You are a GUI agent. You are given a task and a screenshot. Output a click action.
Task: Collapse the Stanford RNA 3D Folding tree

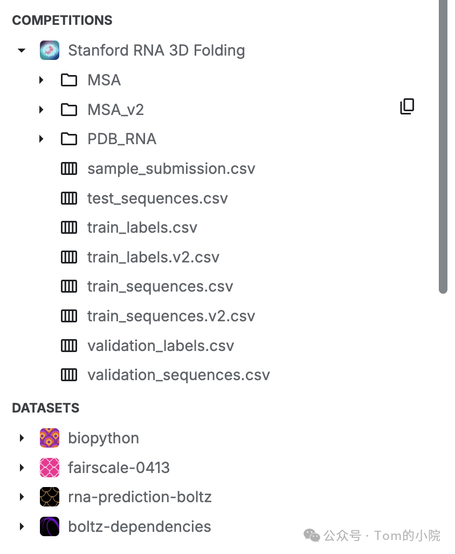[22, 51]
